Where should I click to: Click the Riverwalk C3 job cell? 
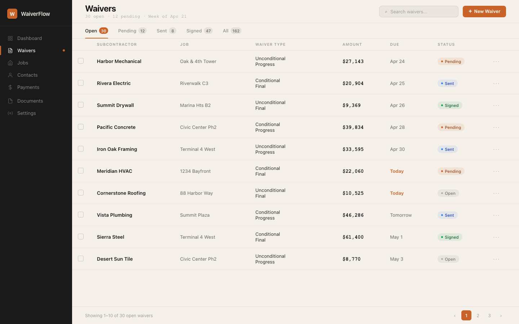(x=194, y=84)
